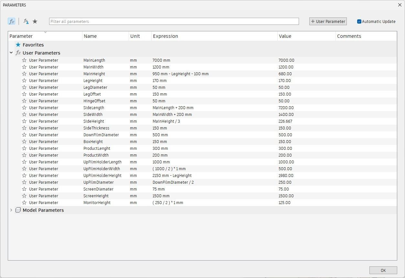Uncheck the Automatic Update checkbox

(x=359, y=21)
